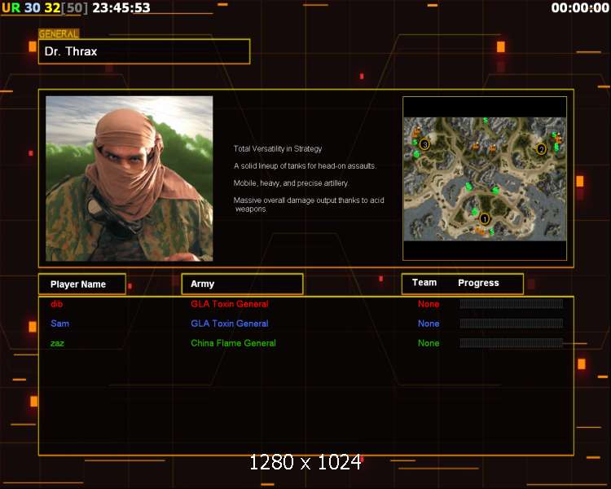Click the Dr. Thrax general portrait
This screenshot has width=611, height=489.
pos(129,178)
